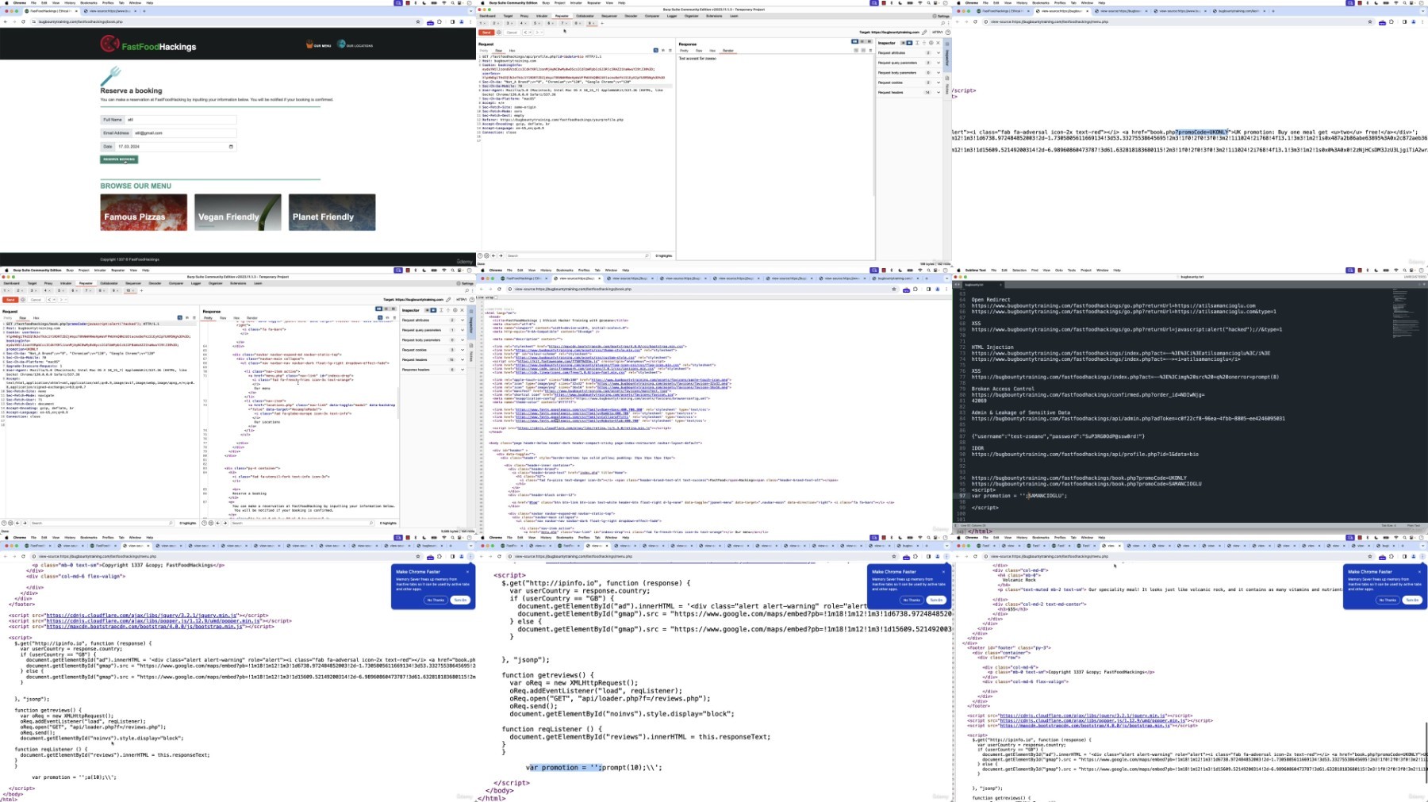Click No Thanks in window showing Volcanic Rock source
Viewport: 1428px width, 802px height.
tap(1387, 600)
